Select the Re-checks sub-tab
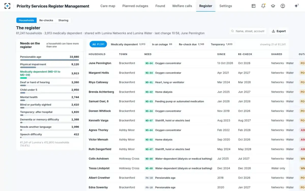 46,20
